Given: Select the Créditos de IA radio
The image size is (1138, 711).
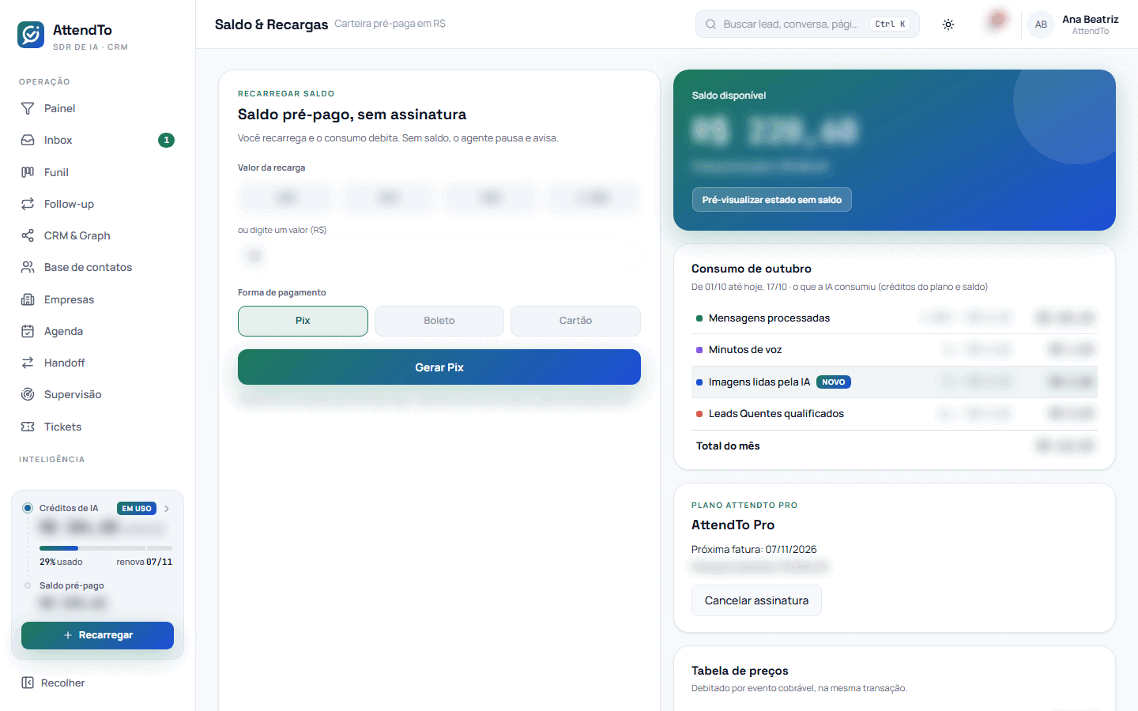Looking at the screenshot, I should tap(28, 508).
